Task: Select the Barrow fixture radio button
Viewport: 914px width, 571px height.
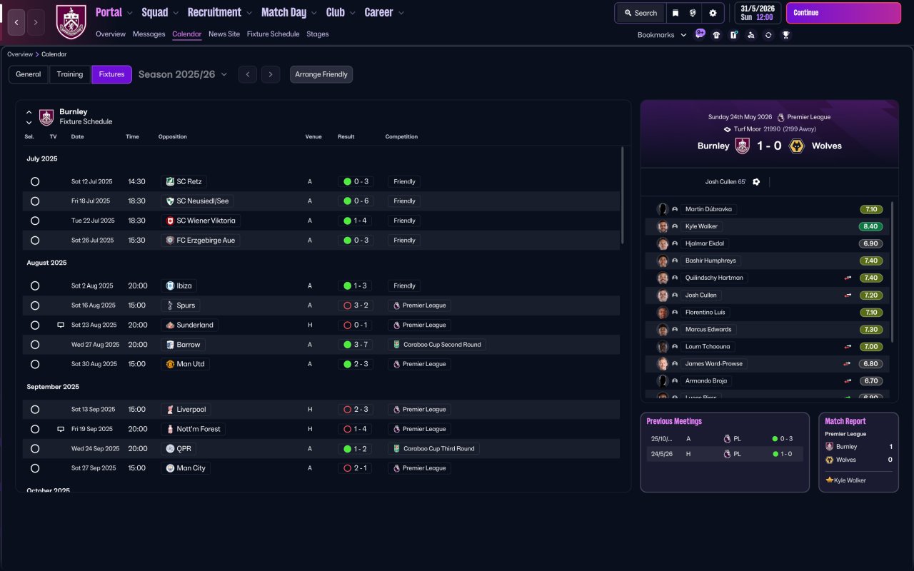Action: click(x=35, y=345)
